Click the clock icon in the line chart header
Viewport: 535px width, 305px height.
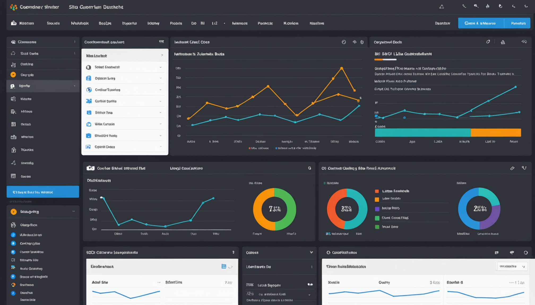point(344,42)
